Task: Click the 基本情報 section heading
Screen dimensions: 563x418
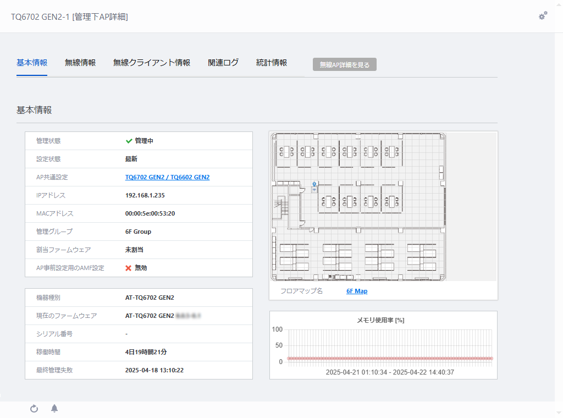Action: (x=34, y=110)
